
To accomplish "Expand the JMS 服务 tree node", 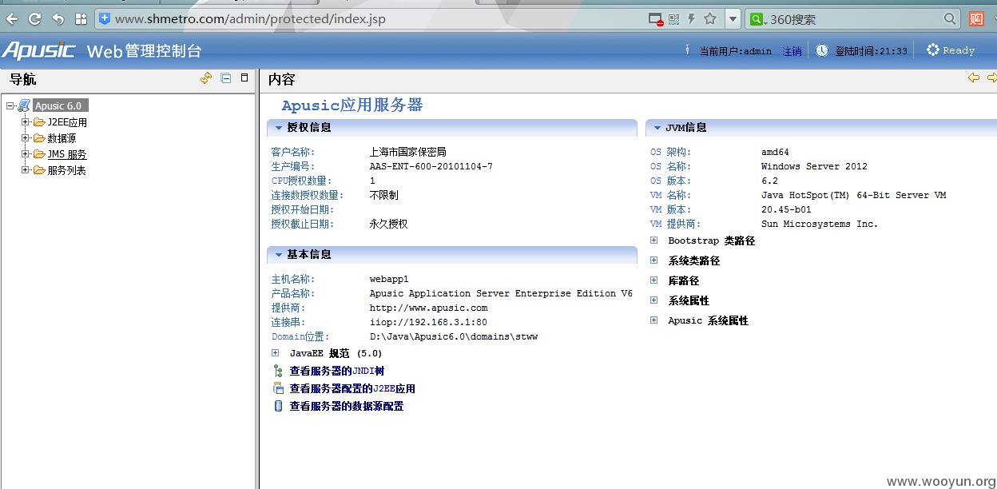I will [x=26, y=154].
